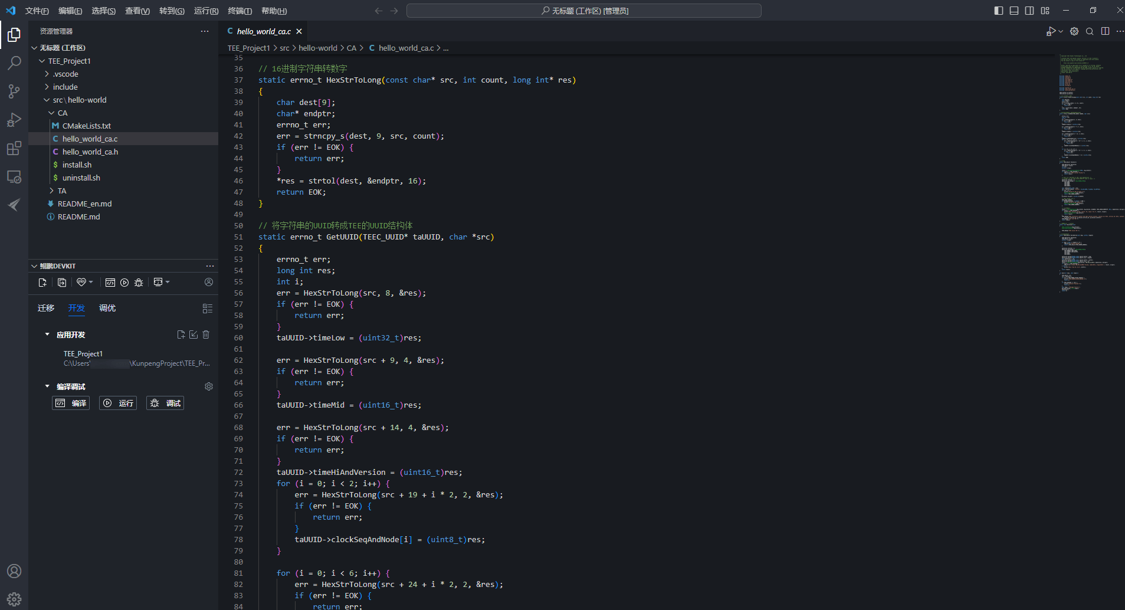This screenshot has width=1125, height=610.
Task: Open the 终端(T) menu
Action: point(240,11)
